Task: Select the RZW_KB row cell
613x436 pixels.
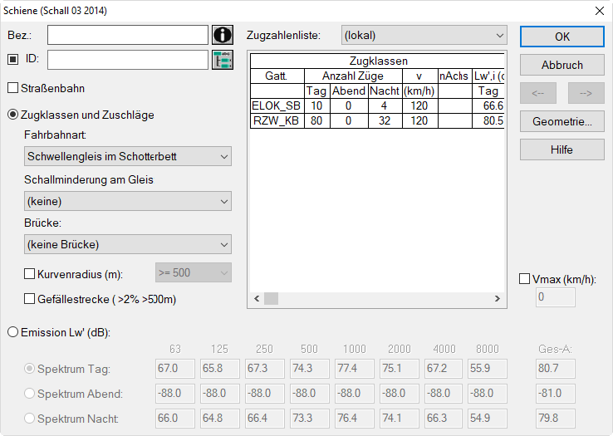Action: point(277,120)
